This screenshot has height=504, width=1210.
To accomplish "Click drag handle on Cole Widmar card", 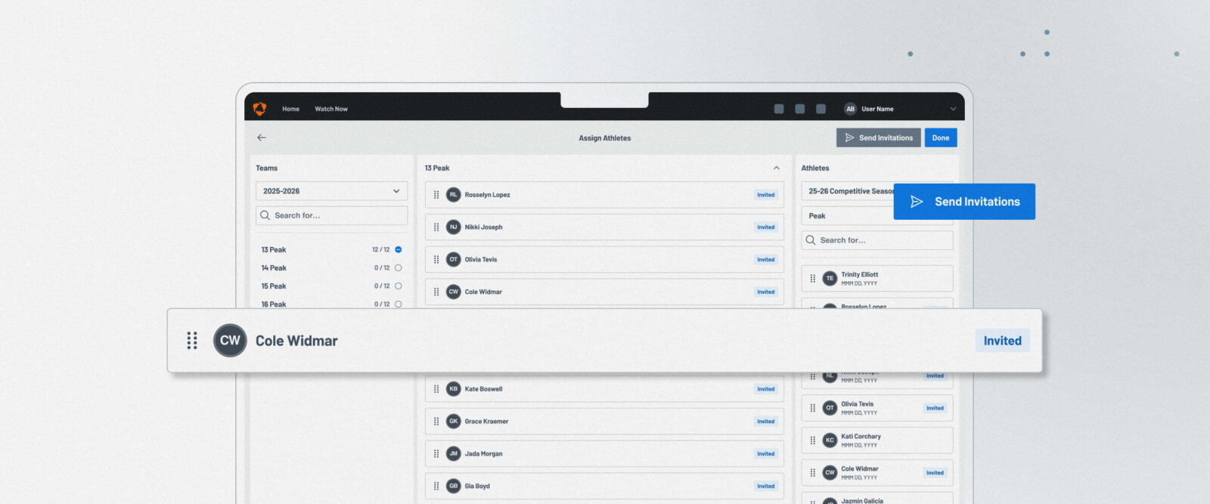I will (x=192, y=341).
